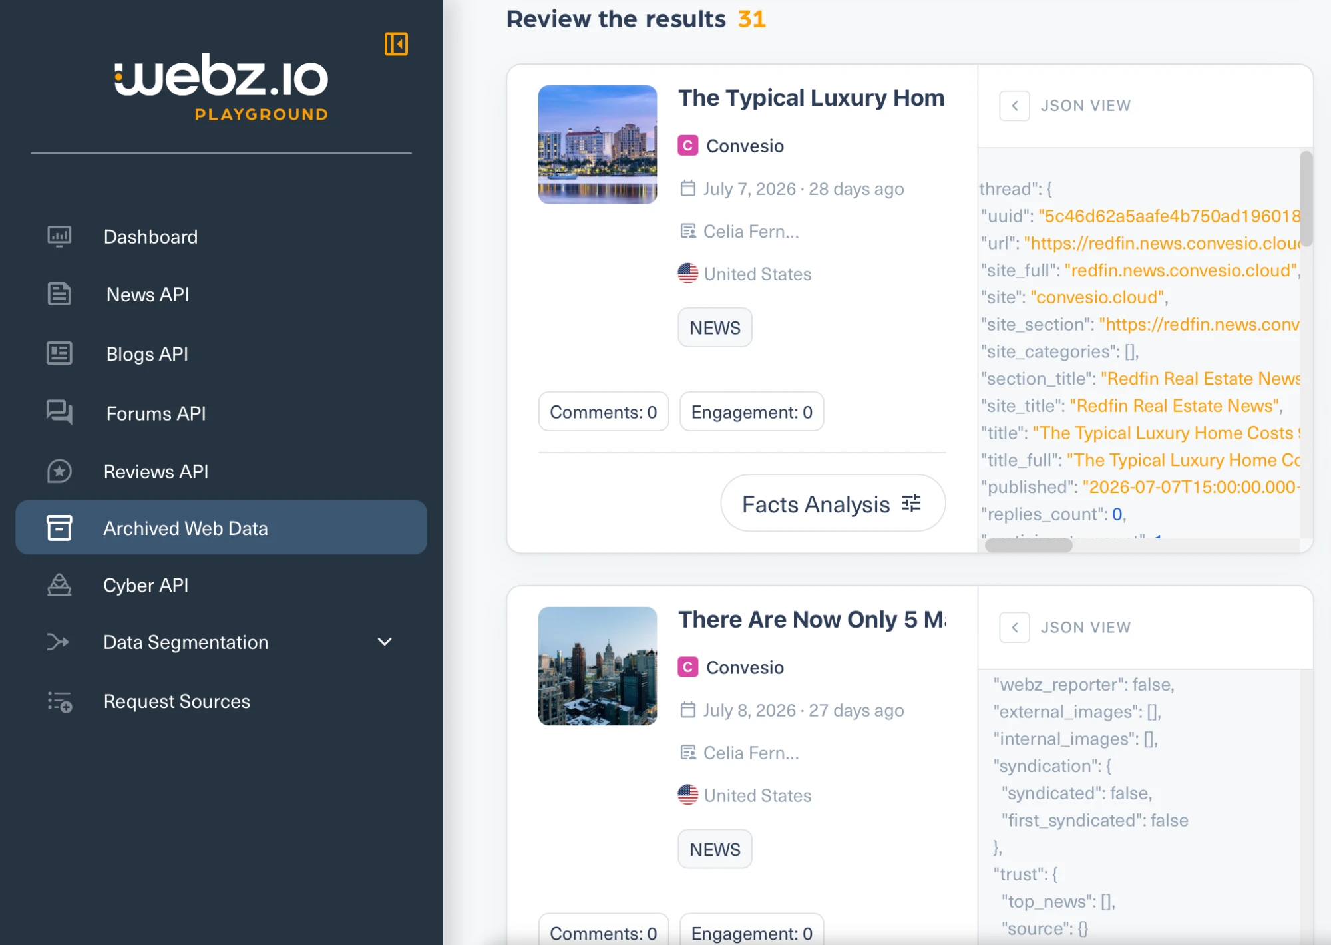Open Facts Analysis for the first result

[833, 503]
